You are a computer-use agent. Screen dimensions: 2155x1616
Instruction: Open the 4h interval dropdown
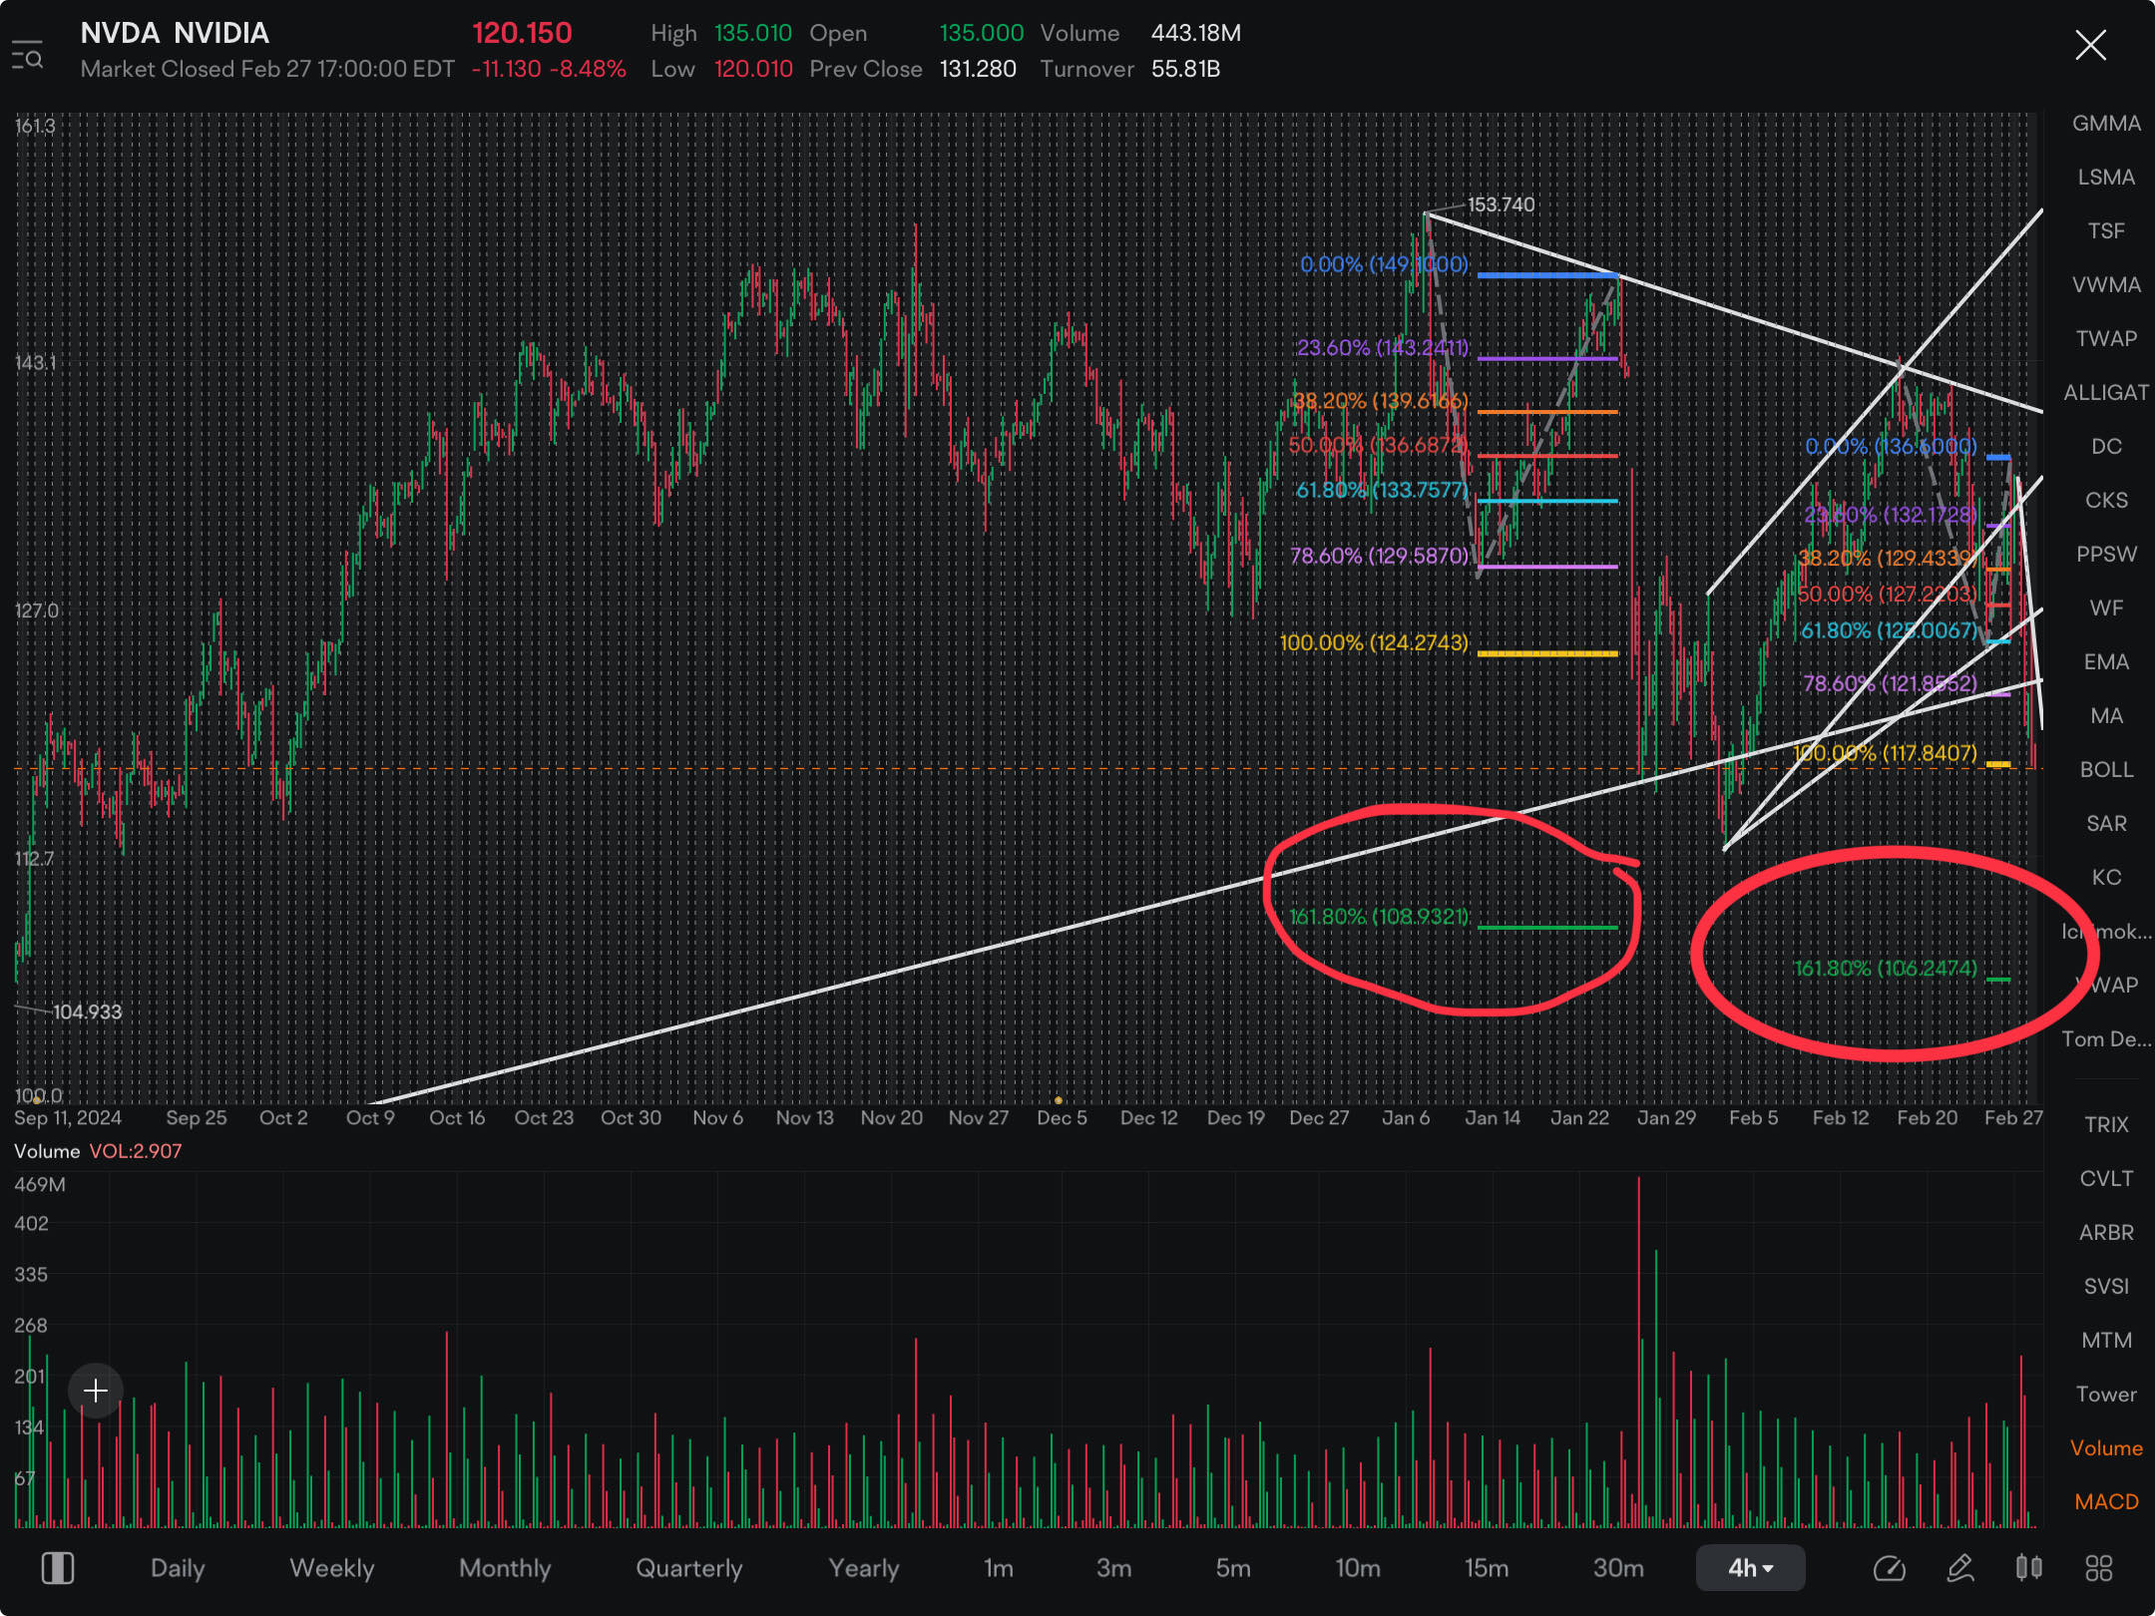pos(1750,1568)
